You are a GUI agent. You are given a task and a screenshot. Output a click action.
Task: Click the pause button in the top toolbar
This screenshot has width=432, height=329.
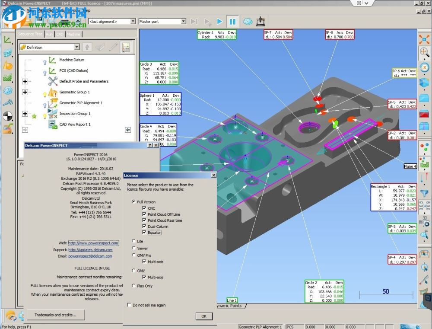[x=233, y=22]
